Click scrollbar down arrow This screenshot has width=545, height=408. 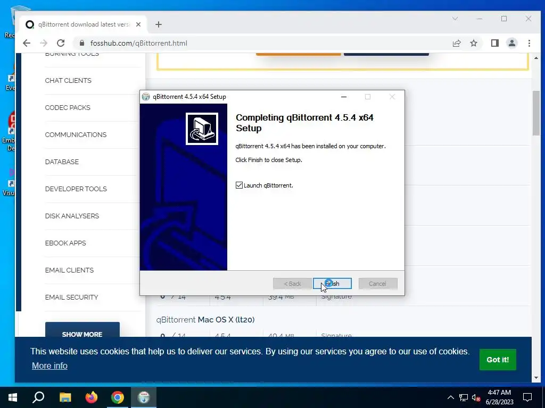(x=536, y=378)
